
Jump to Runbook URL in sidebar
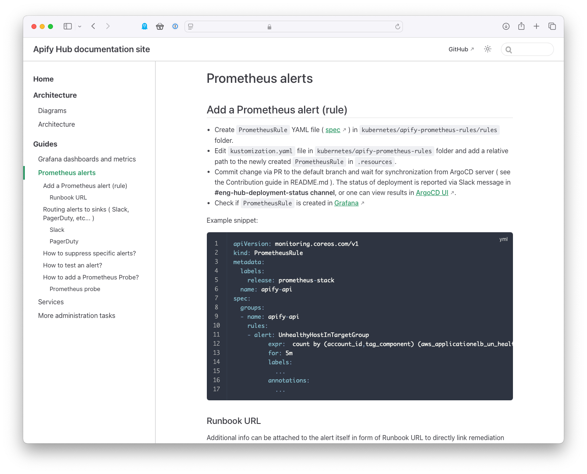click(x=68, y=197)
